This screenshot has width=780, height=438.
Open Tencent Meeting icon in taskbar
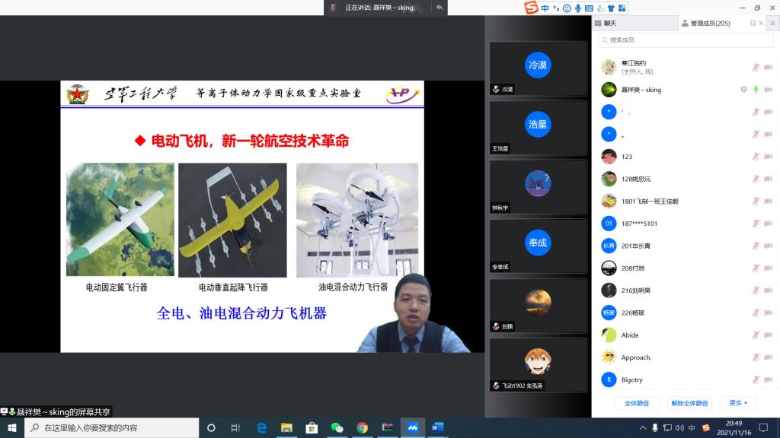(412, 427)
